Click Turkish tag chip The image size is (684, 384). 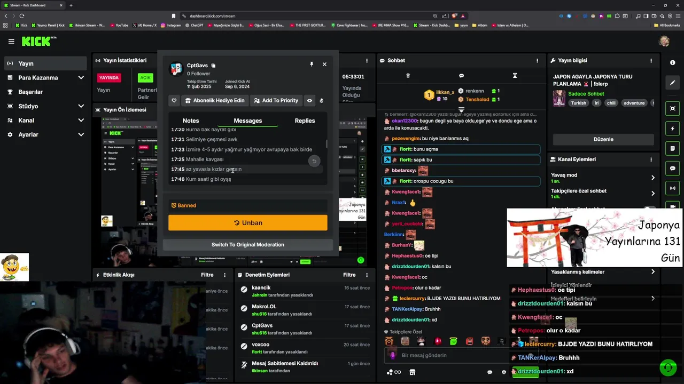pyautogui.click(x=578, y=103)
